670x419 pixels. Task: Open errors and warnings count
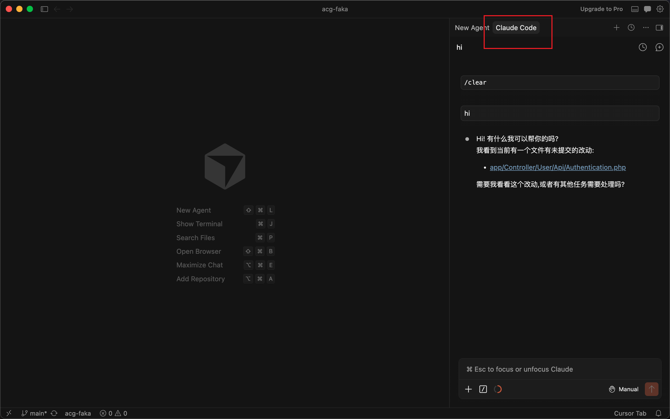114,413
